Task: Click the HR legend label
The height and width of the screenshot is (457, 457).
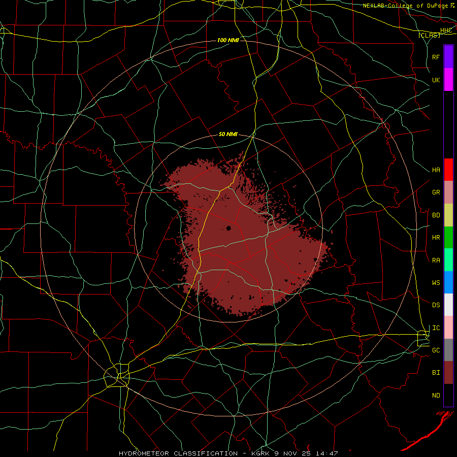Action: point(436,238)
